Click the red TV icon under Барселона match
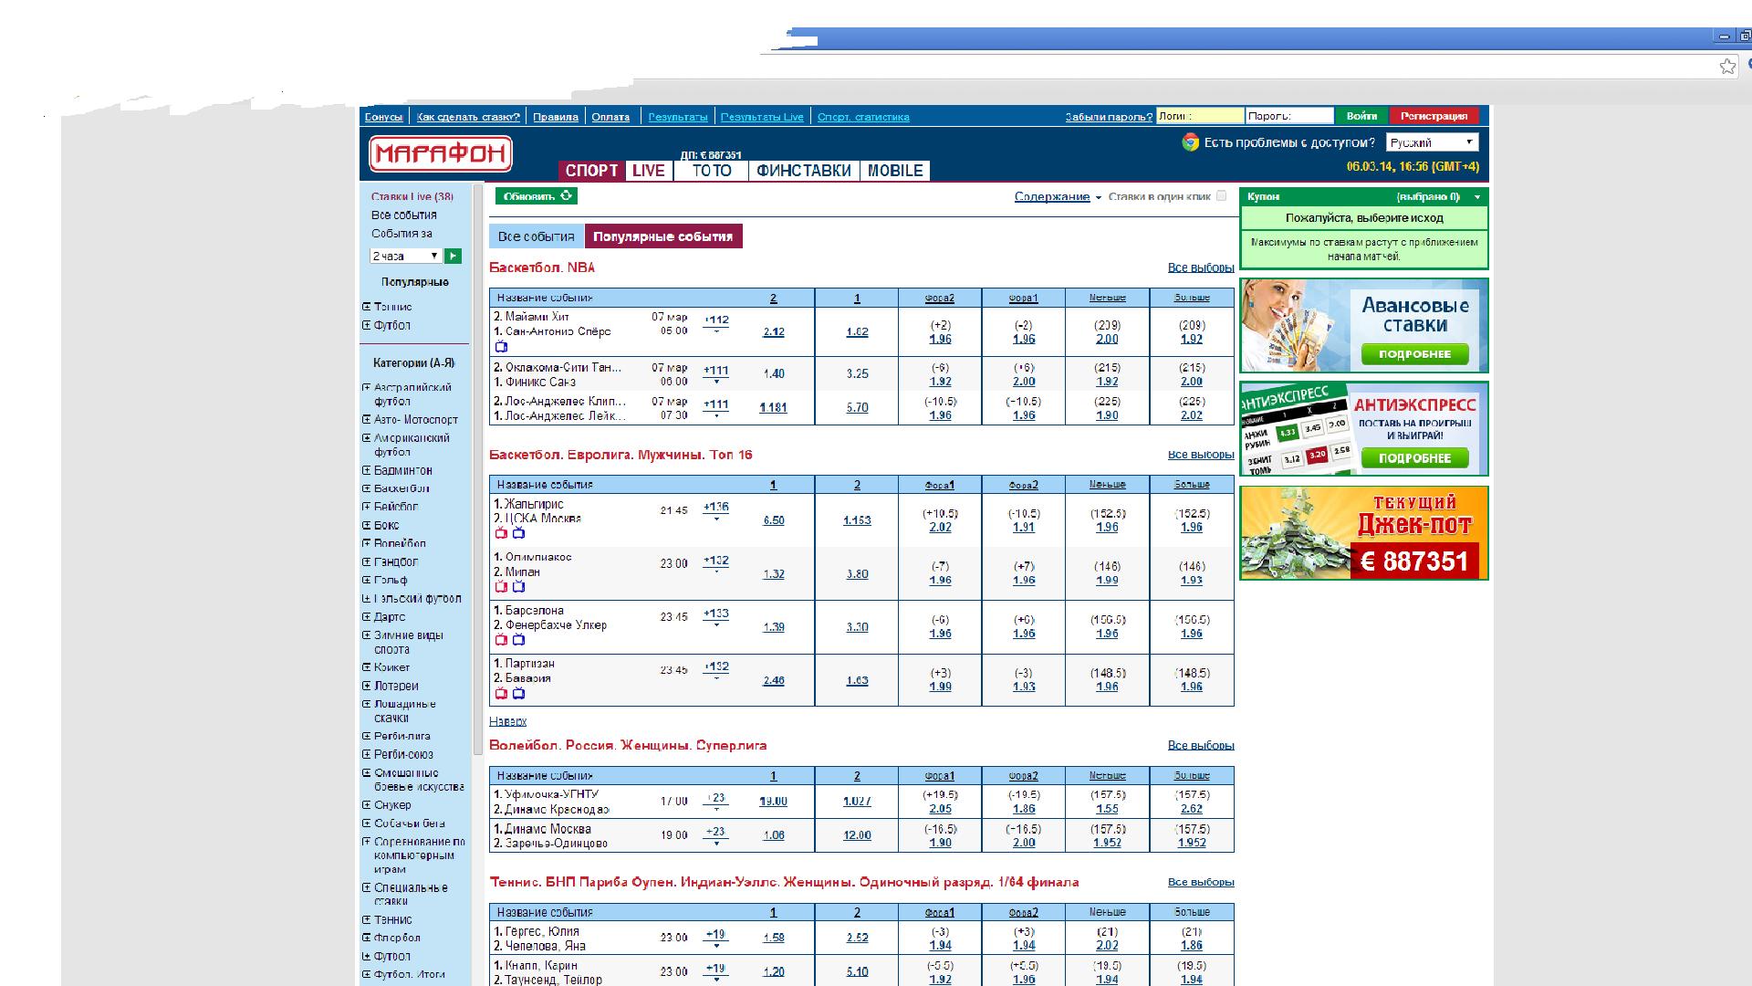The image size is (1752, 986). pos(501,640)
